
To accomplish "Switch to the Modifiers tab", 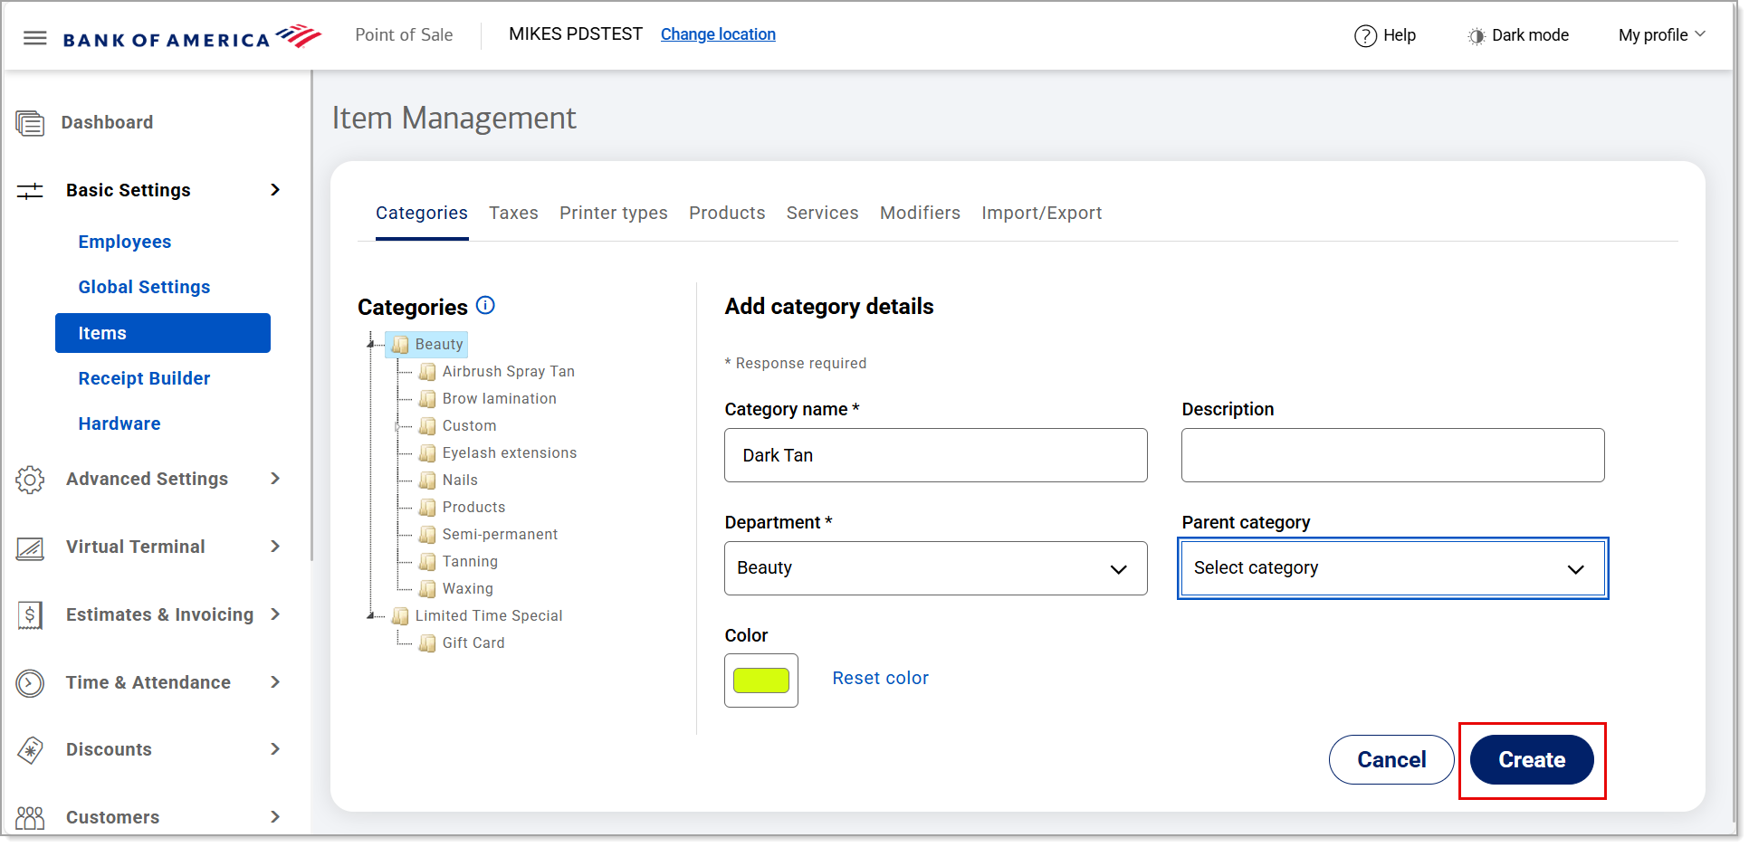I will [x=920, y=214].
